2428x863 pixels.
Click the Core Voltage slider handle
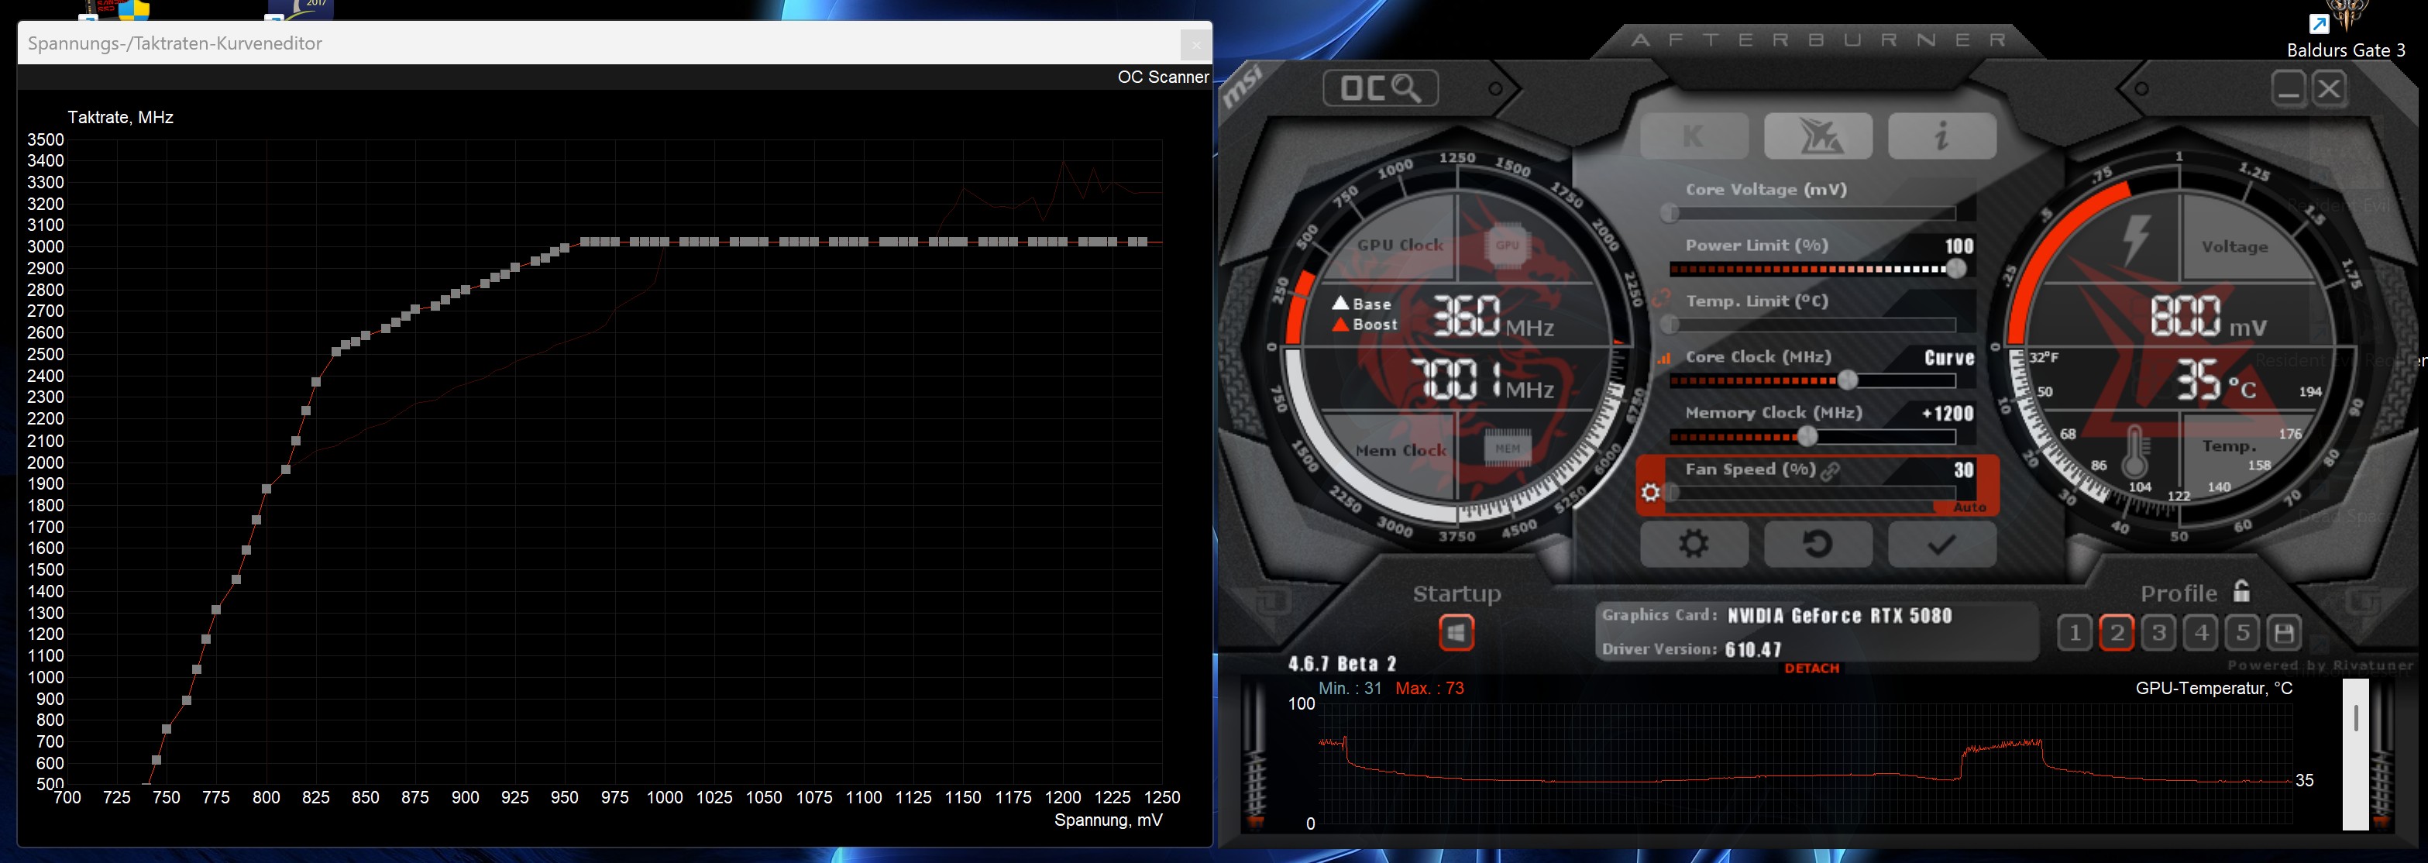[x=1670, y=213]
